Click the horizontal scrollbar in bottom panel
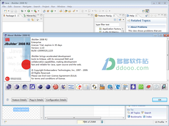The image size is (169, 126). pyautogui.click(x=74, y=118)
